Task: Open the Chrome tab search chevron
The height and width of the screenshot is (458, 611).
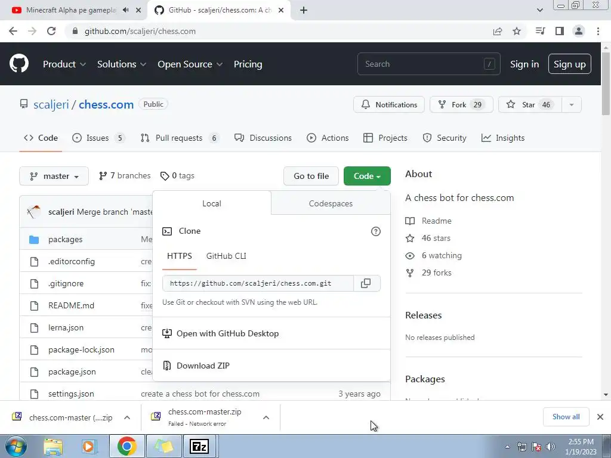Action: coord(539,10)
